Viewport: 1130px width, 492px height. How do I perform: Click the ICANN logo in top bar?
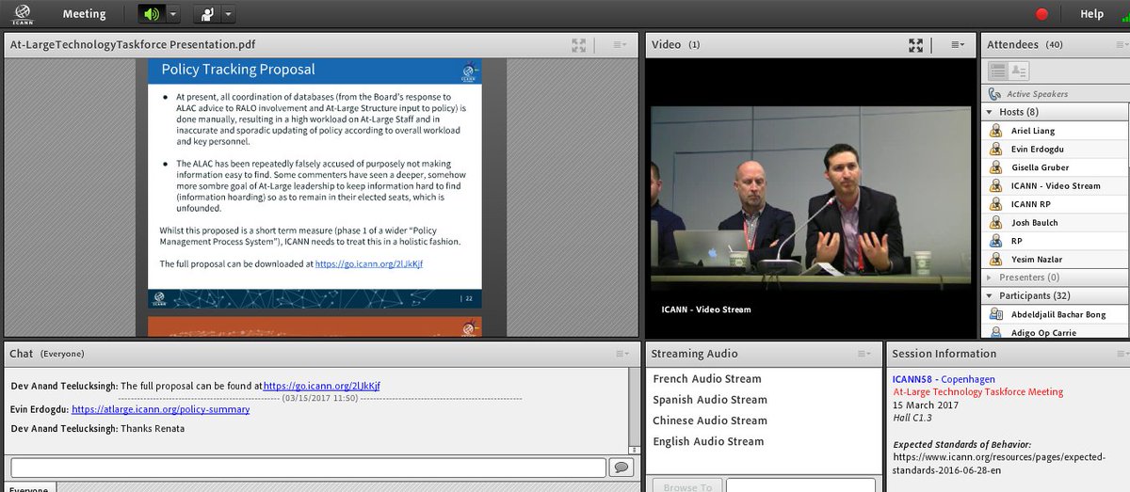(23, 14)
